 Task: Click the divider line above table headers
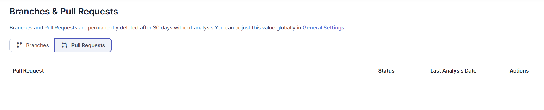click(271, 61)
